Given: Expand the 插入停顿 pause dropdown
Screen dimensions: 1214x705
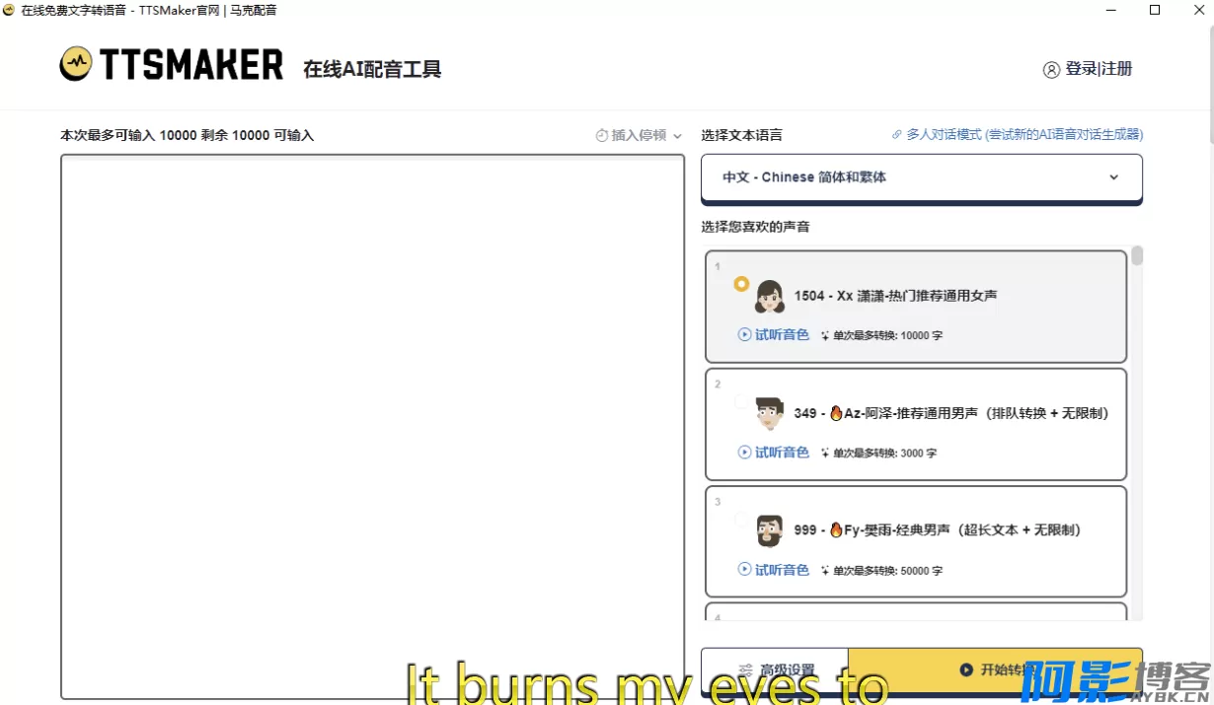Looking at the screenshot, I should (639, 135).
